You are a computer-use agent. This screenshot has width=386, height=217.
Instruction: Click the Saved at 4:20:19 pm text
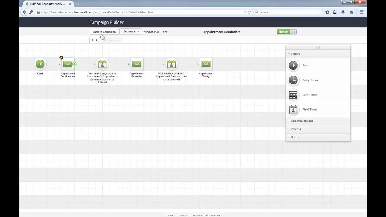(x=155, y=32)
